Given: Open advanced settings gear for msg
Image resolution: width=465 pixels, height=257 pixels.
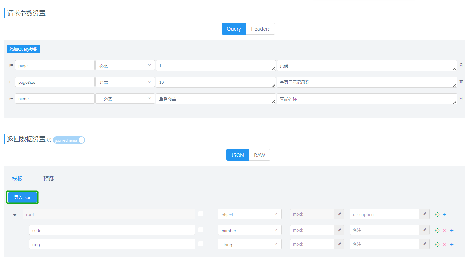Looking at the screenshot, I should [437, 245].
